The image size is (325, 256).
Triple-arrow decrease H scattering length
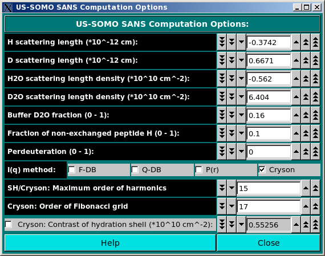tap(222, 42)
